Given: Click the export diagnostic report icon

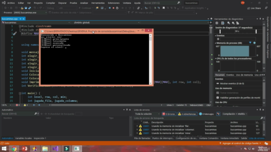Looking at the screenshot, I should tap(223, 23).
